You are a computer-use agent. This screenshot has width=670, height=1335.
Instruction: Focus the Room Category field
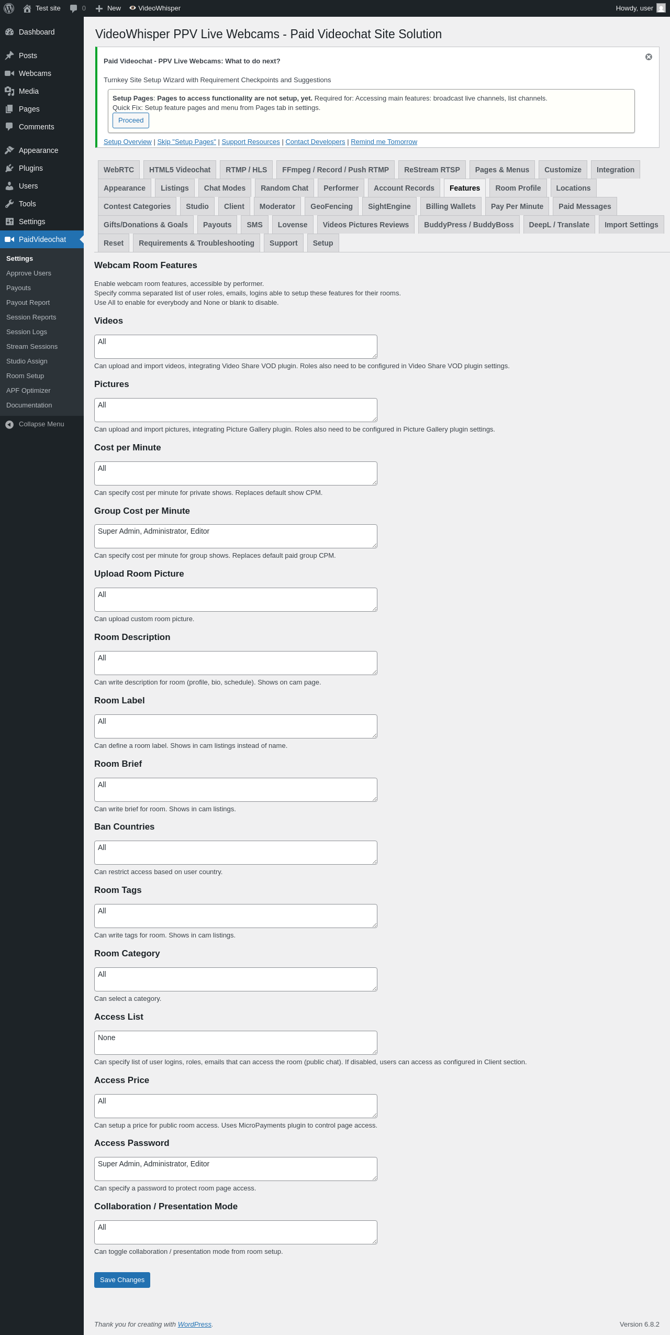tap(236, 979)
